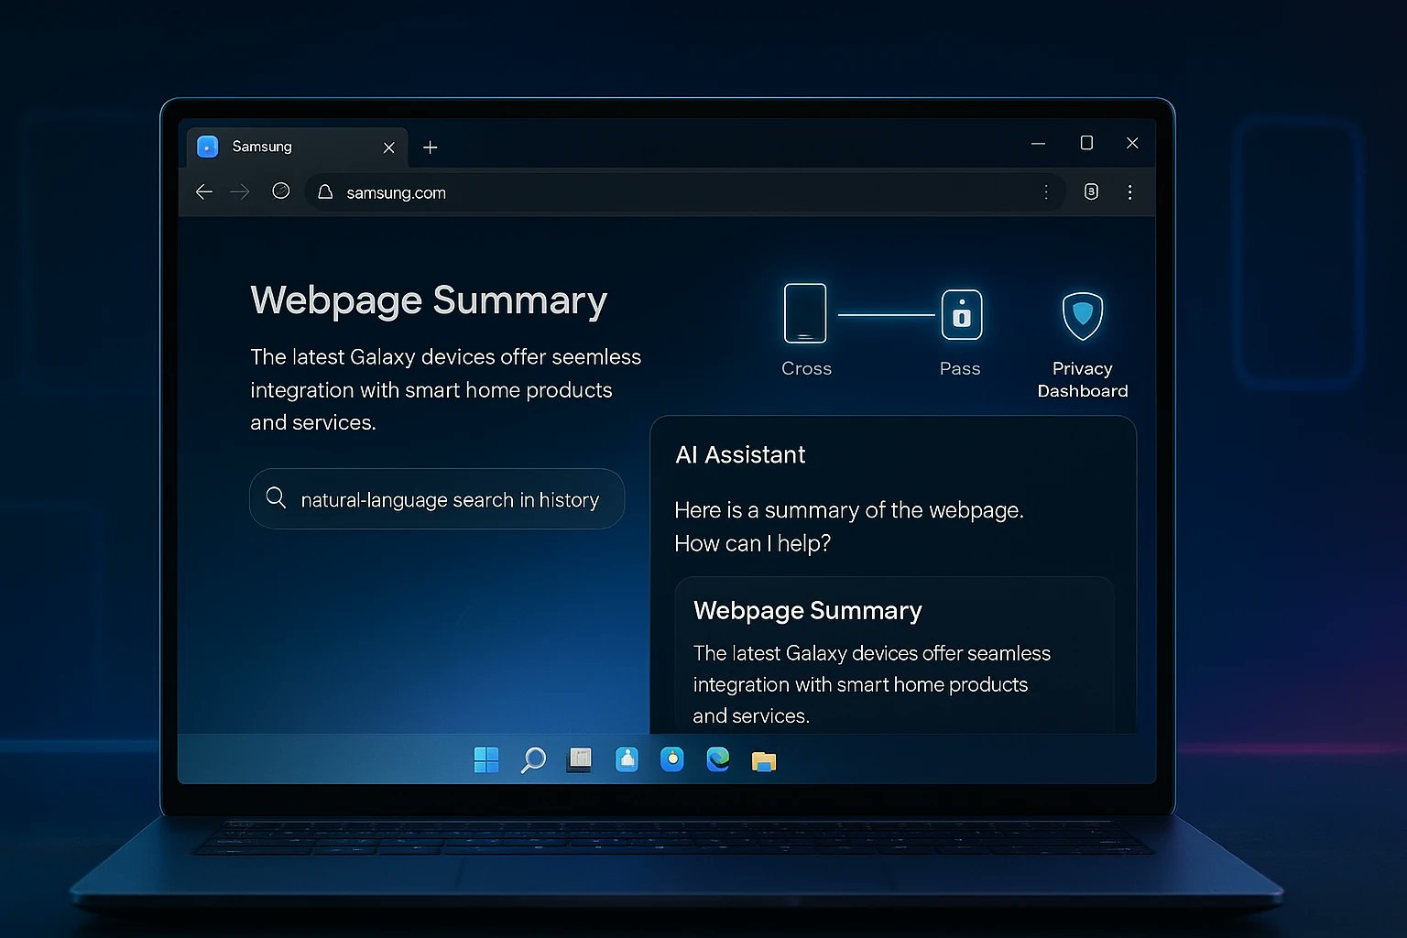Open the browser menu three-dot button
Screen dimensions: 1407x938
(x=1129, y=191)
